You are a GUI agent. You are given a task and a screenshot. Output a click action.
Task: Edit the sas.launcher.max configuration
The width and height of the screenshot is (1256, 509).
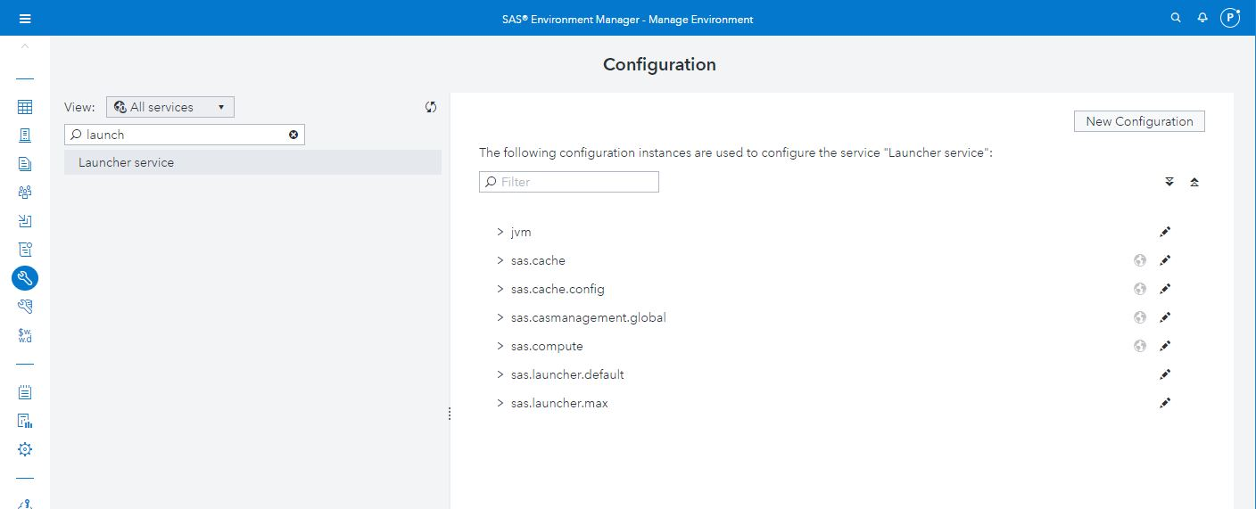[1164, 403]
